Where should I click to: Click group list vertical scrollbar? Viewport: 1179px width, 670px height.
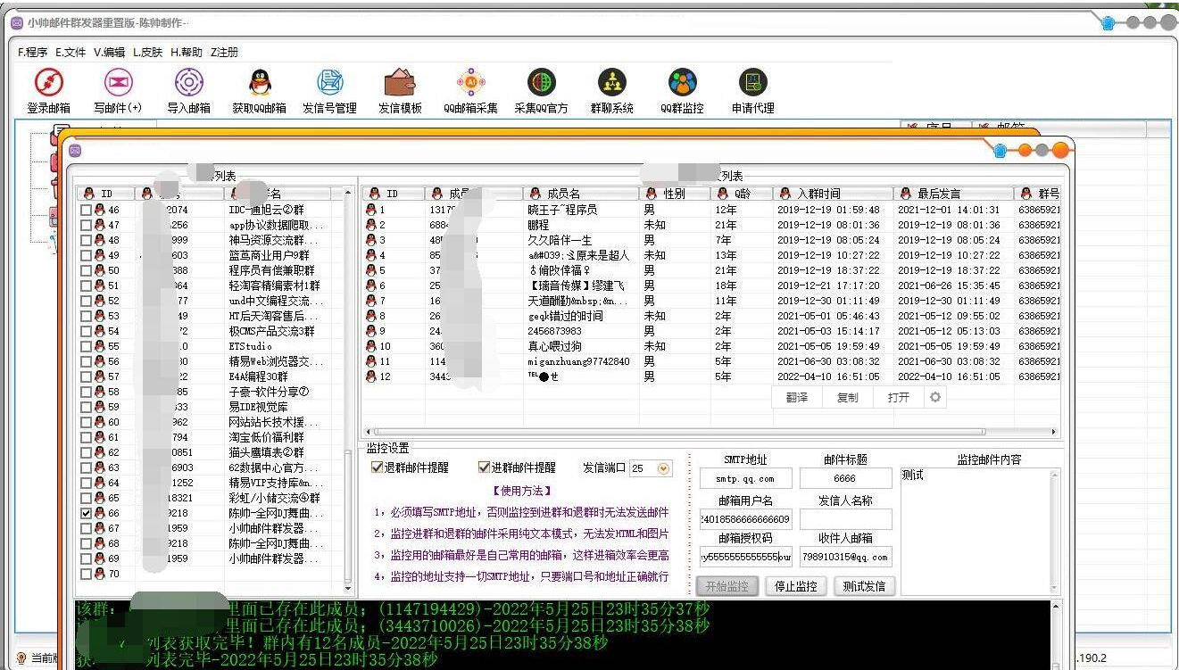tap(349, 393)
